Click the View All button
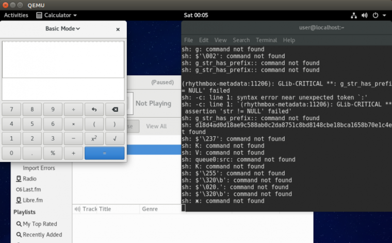The image size is (392, 243). point(156,126)
